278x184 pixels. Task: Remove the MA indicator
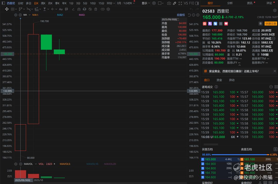[20, 15]
